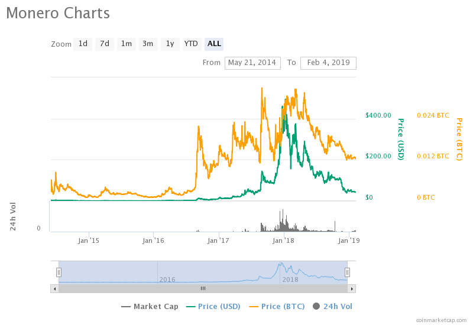Toggle Market Cap series in legend

(150, 307)
